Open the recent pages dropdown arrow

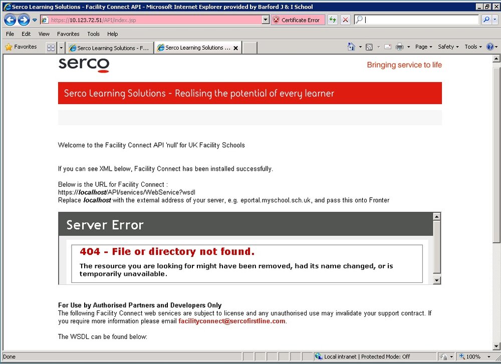pyautogui.click(x=35, y=20)
